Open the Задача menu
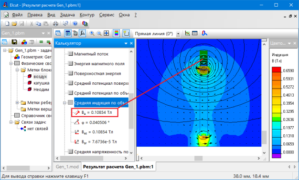Image resolution: width=299 pixels, height=180 pixels. pyautogui.click(x=67, y=15)
